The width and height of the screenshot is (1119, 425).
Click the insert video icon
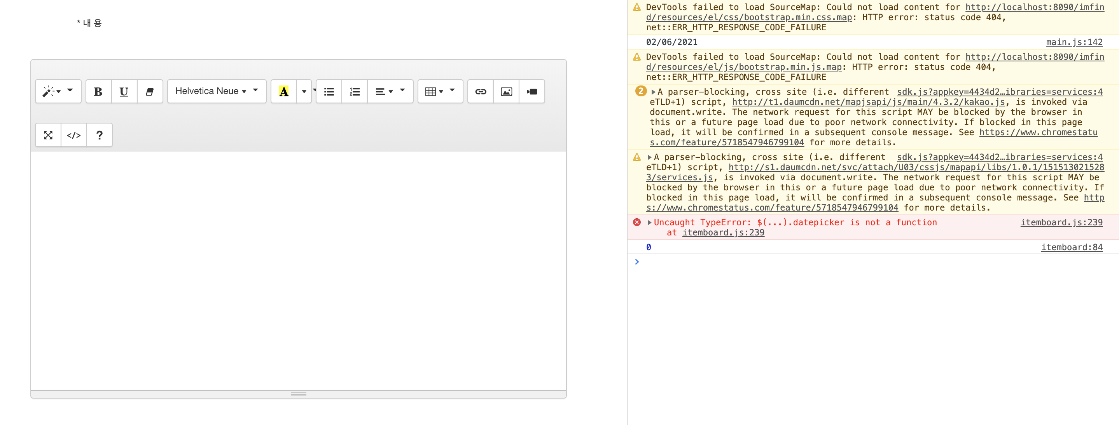pos(532,91)
